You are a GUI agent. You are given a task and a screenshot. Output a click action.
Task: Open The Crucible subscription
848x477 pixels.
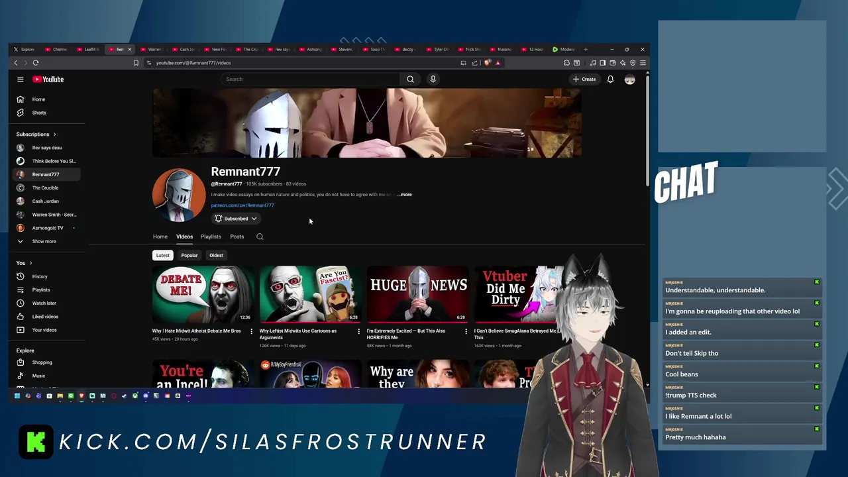click(46, 187)
